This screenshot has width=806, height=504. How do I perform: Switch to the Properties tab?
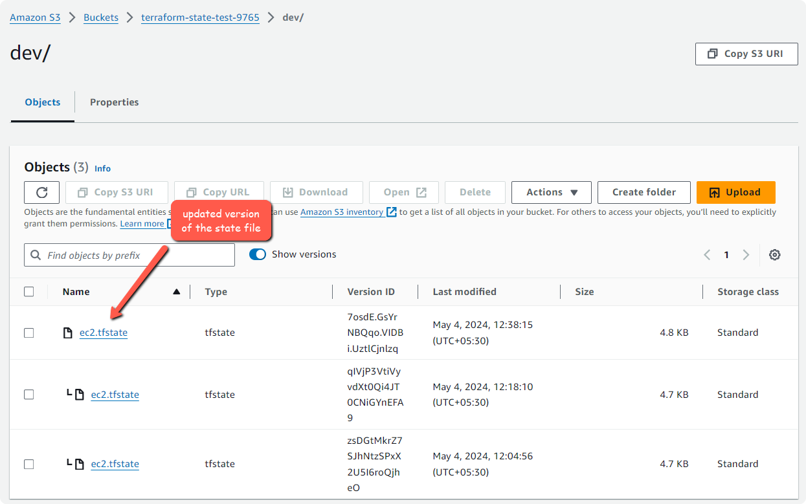click(x=114, y=102)
